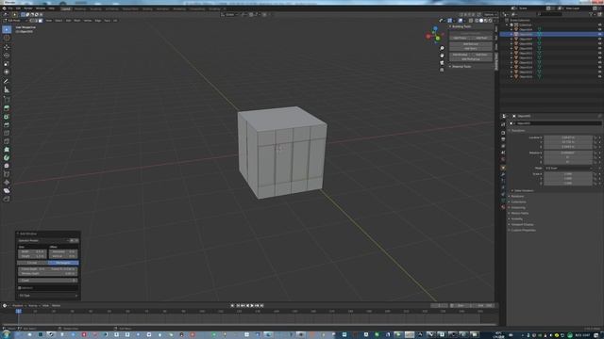Switch to wireframe viewport shading

click(477, 21)
